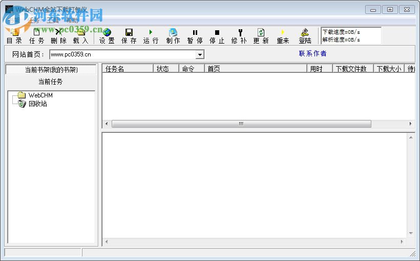The height and width of the screenshot is (261, 420).
Task: Click the 修补 (repair) icon
Action: click(x=239, y=36)
